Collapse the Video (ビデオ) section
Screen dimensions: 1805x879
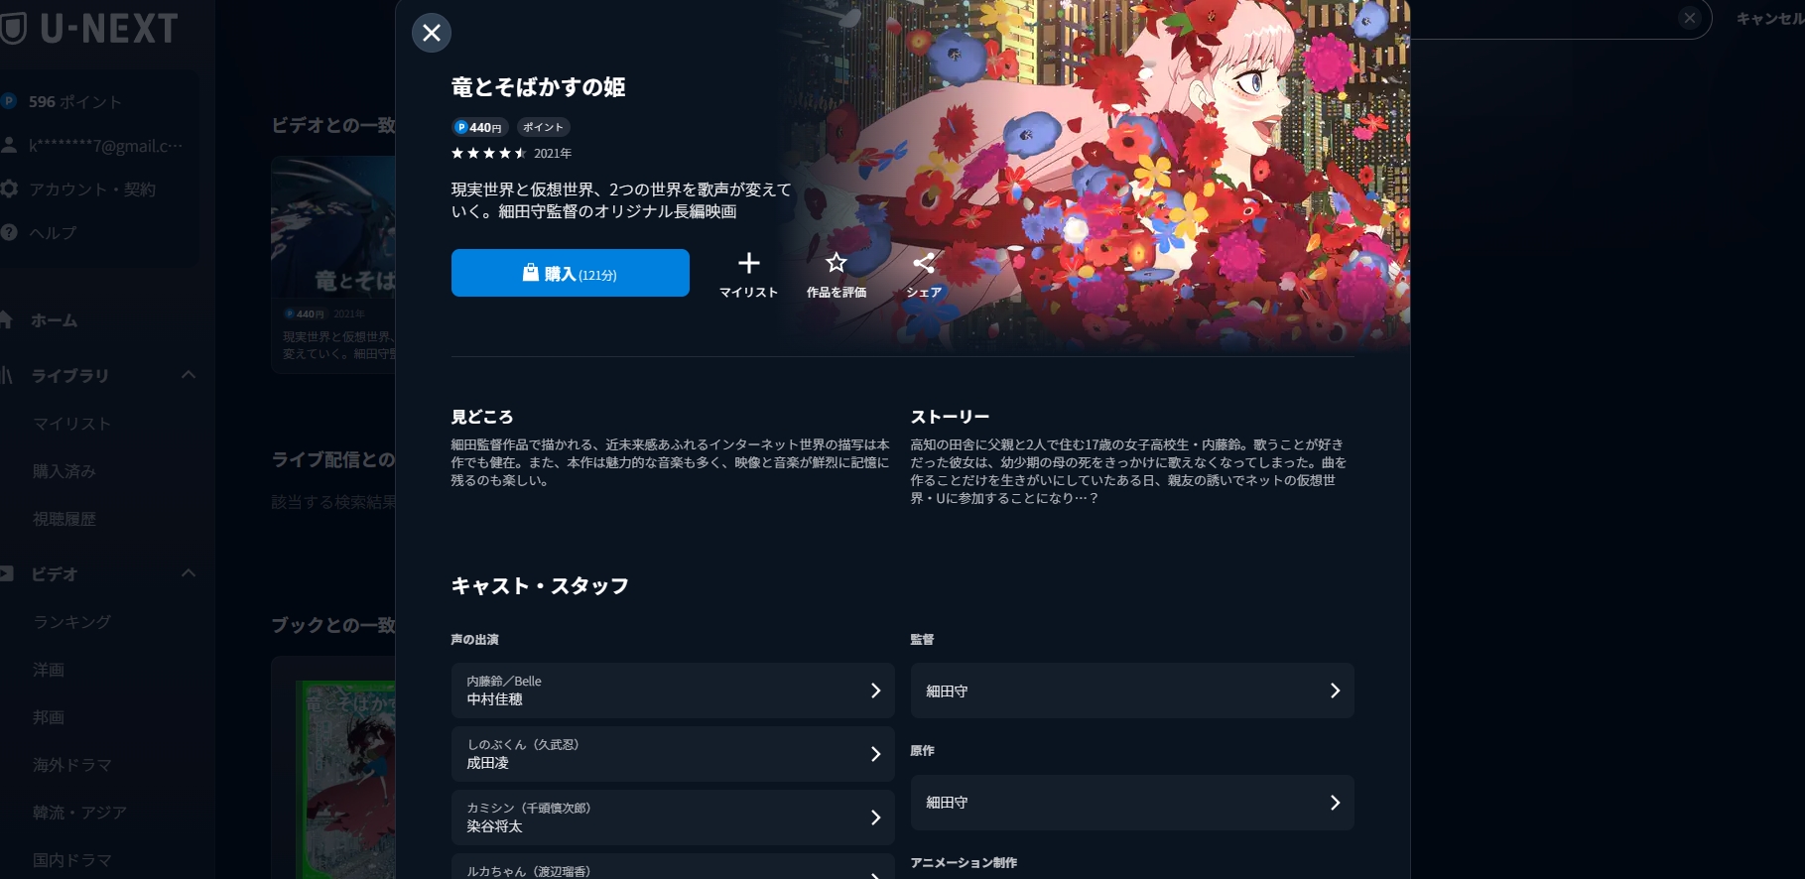189,573
